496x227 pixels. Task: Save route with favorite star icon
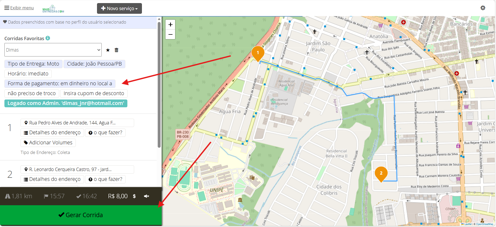pyautogui.click(x=108, y=50)
